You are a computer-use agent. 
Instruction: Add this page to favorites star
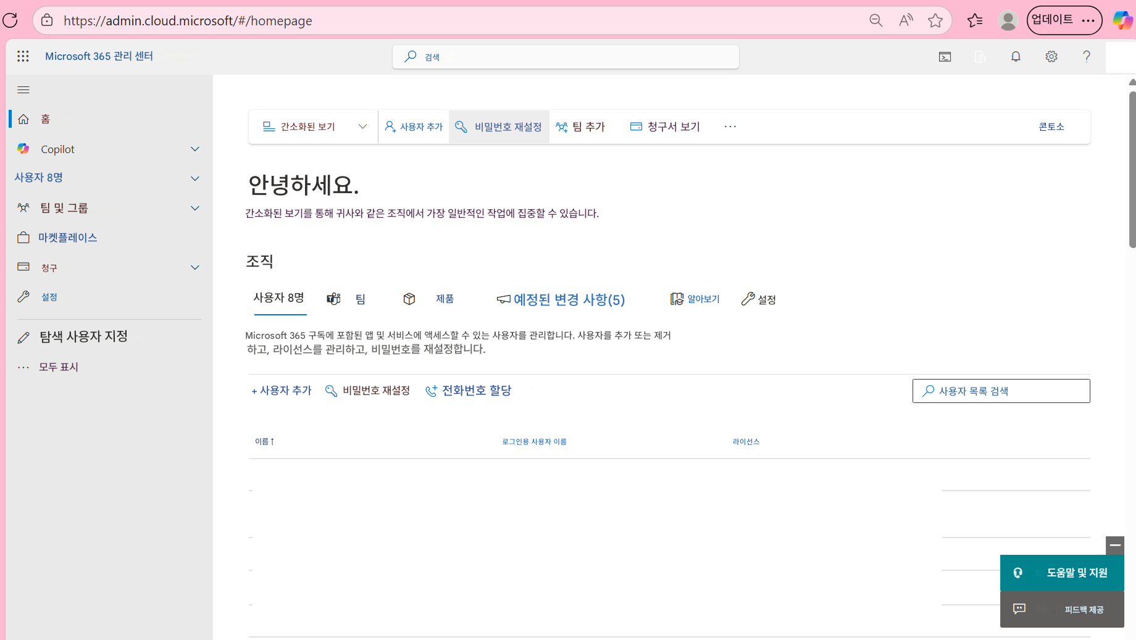(935, 20)
